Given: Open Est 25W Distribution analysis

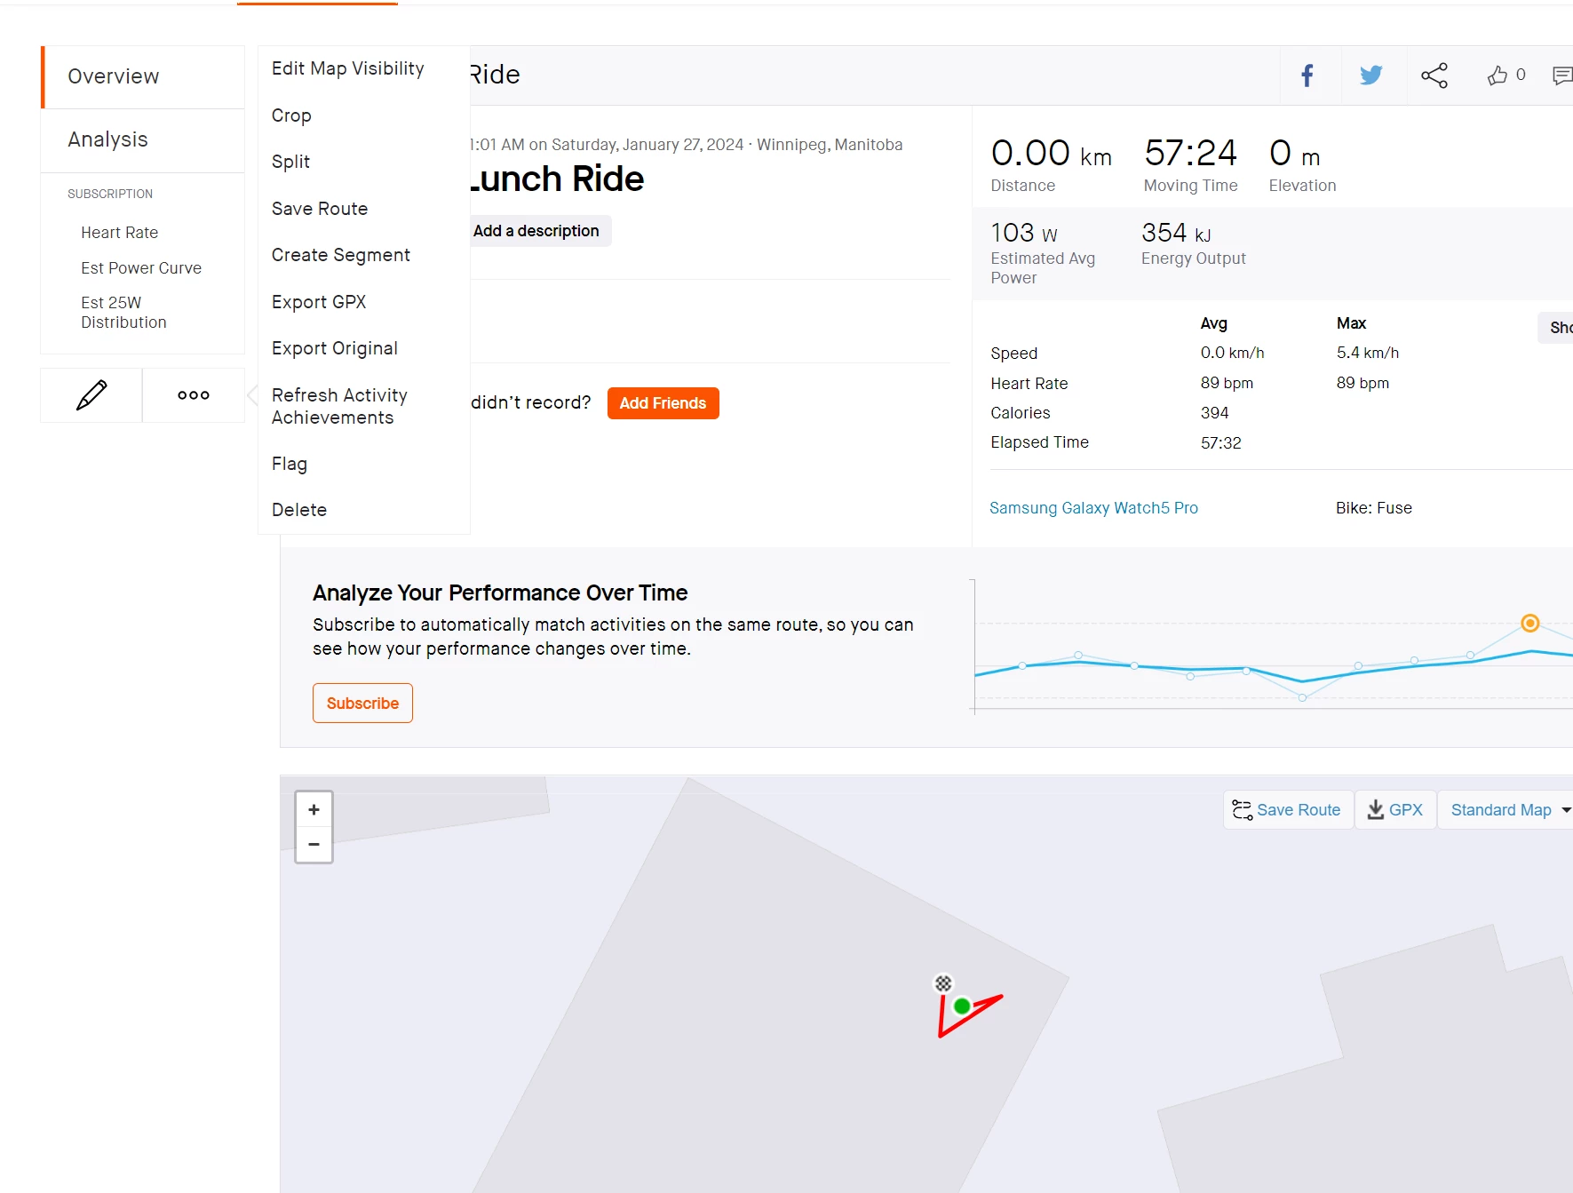Looking at the screenshot, I should pos(123,313).
